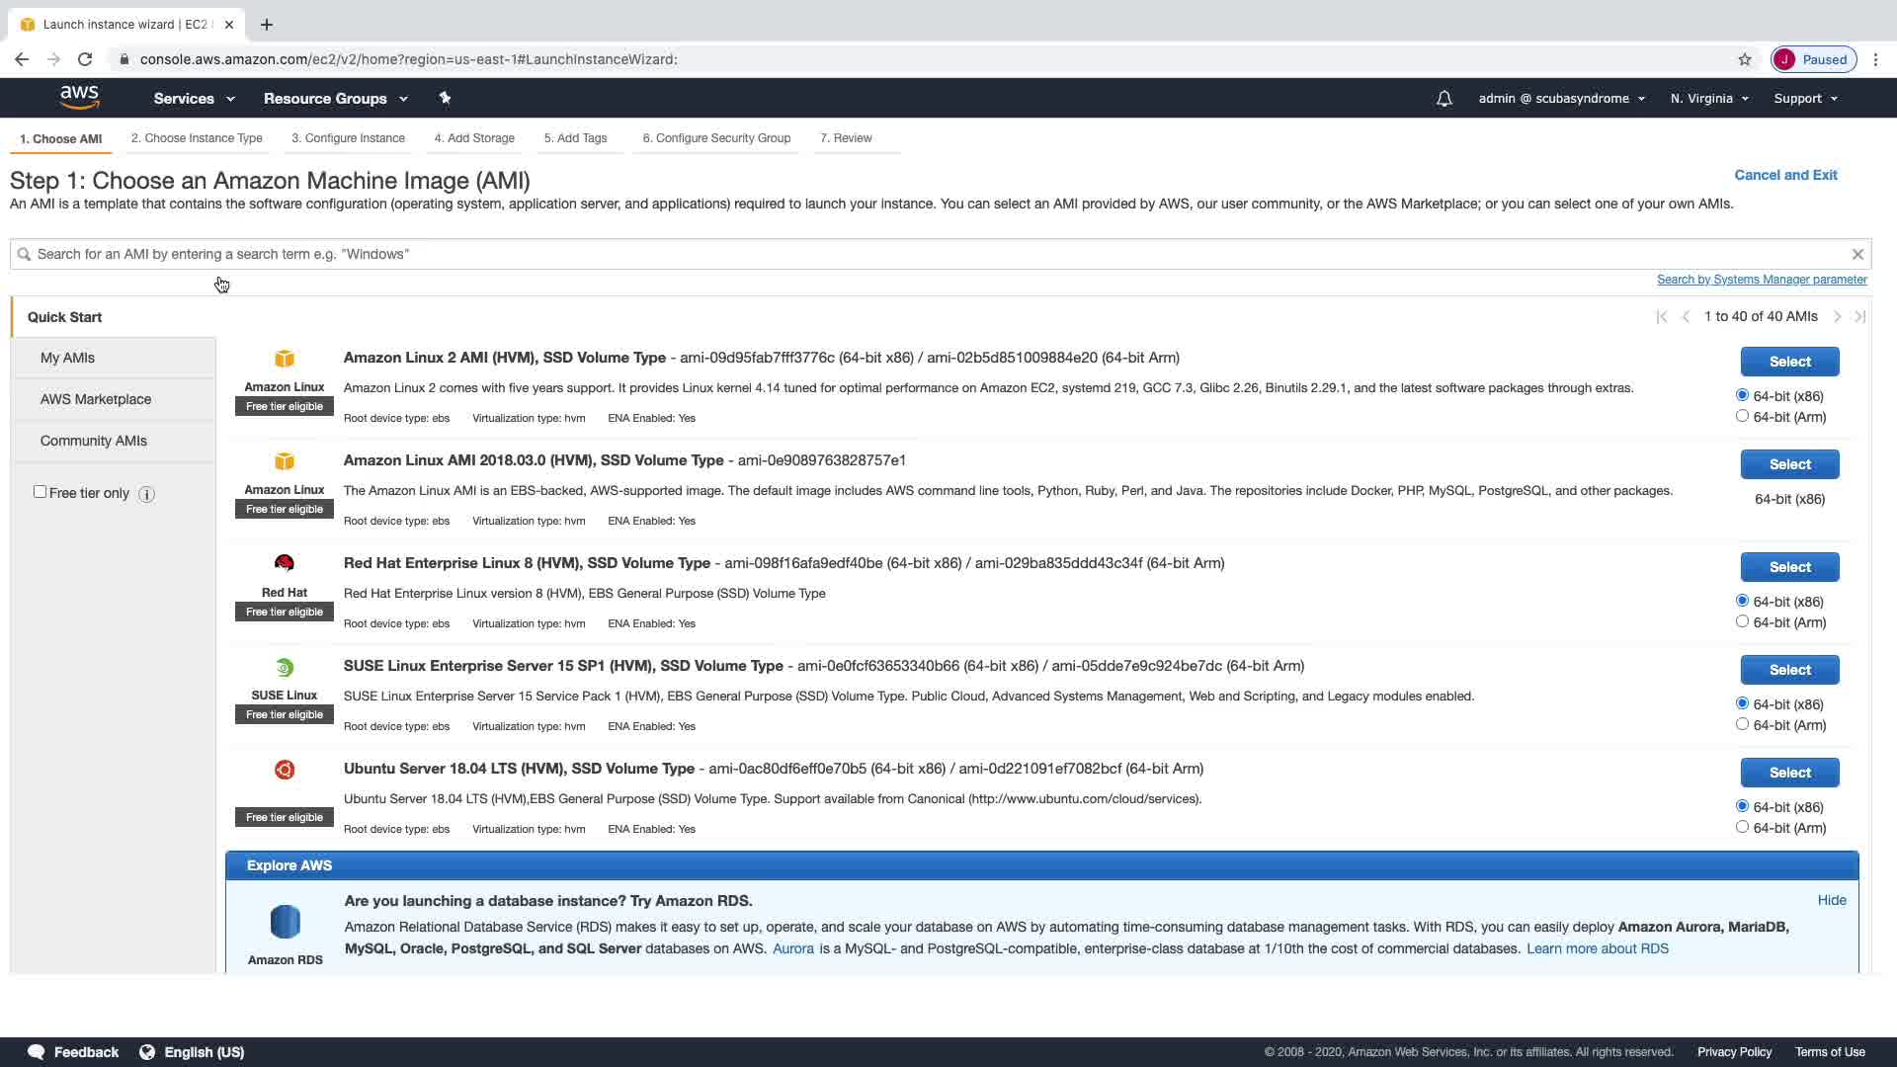Image resolution: width=1897 pixels, height=1067 pixels.
Task: Open the AWS Marketplace sidebar tab
Action: point(96,399)
